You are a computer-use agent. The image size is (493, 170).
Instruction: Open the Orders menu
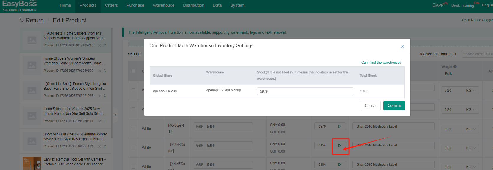(x=111, y=5)
